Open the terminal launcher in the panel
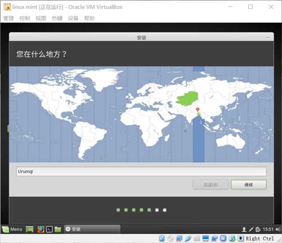Screen dimensions: 282x243 tap(49, 229)
